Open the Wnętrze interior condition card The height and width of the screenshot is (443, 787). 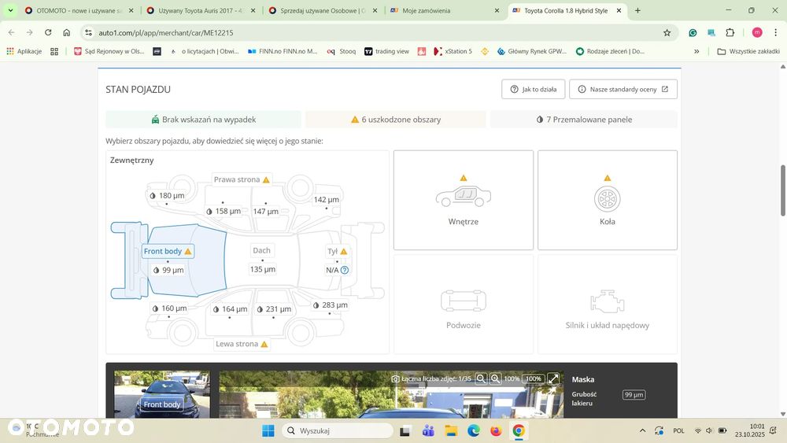click(464, 200)
